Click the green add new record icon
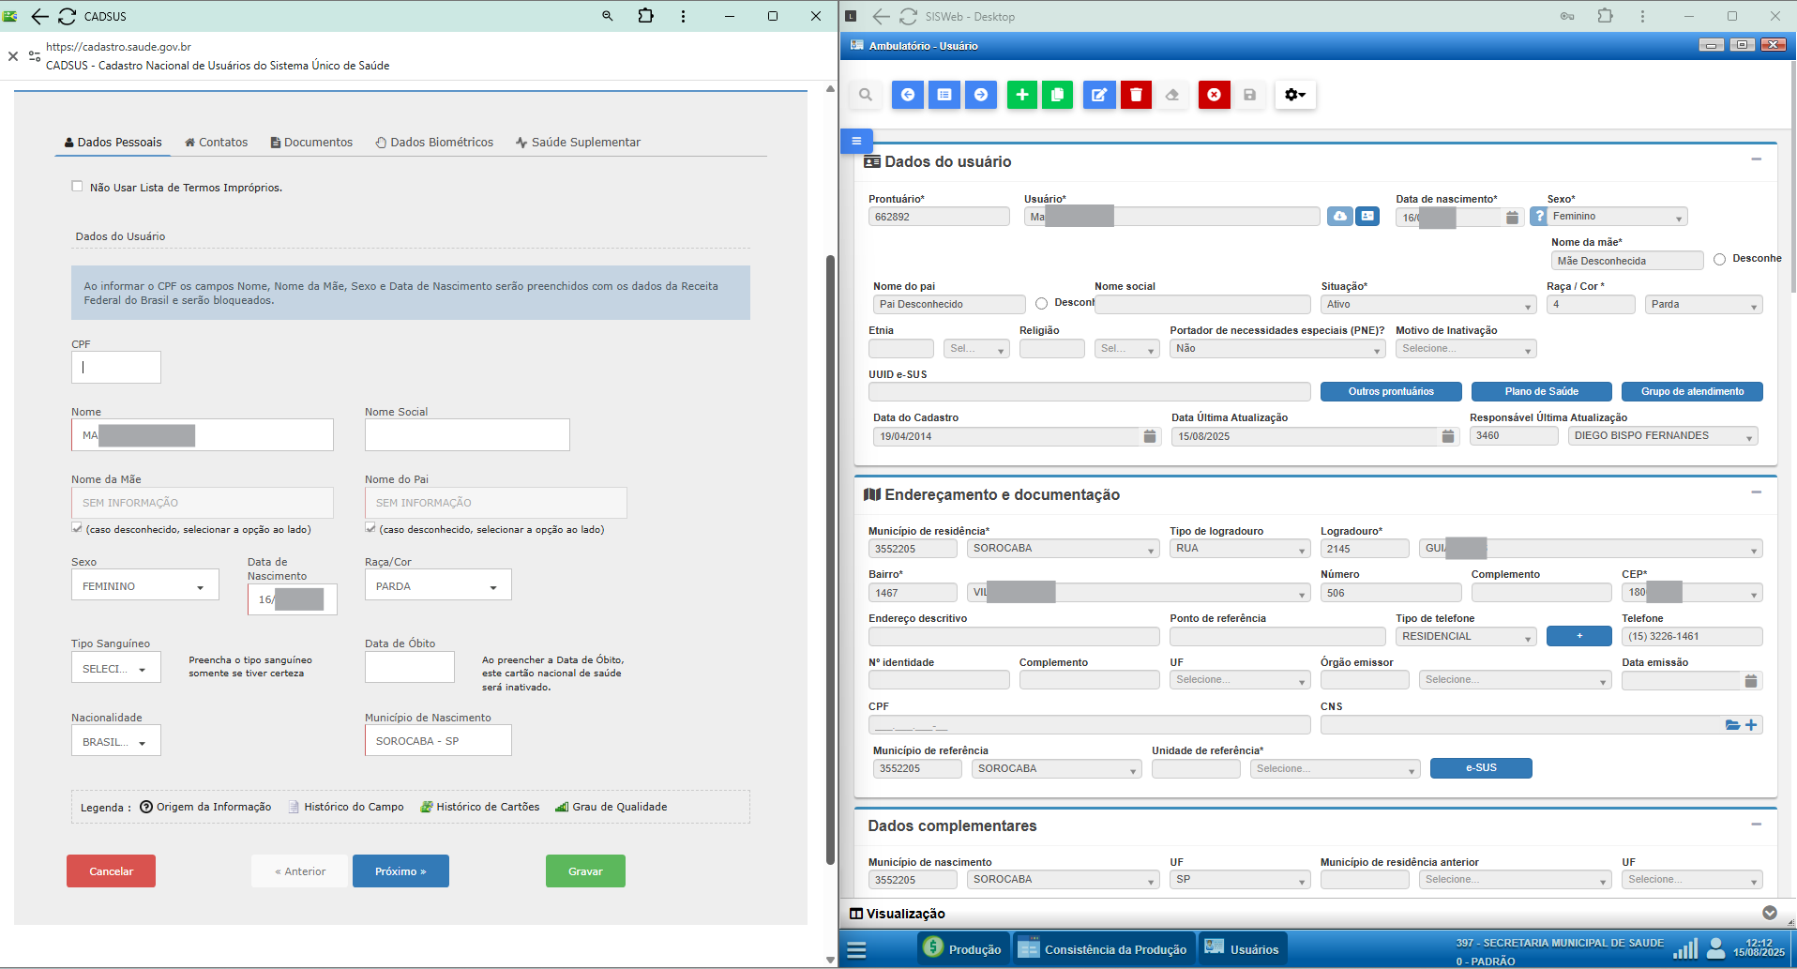The width and height of the screenshot is (1797, 969). pos(1021,95)
